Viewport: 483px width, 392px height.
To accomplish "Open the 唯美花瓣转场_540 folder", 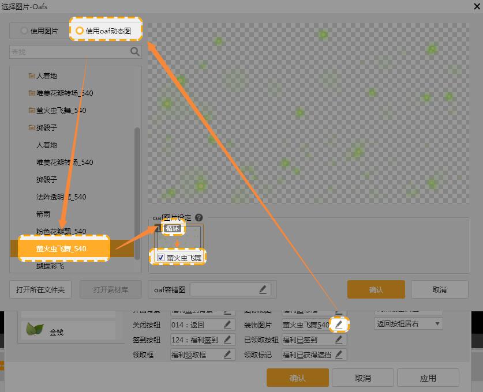I will 64,93.
